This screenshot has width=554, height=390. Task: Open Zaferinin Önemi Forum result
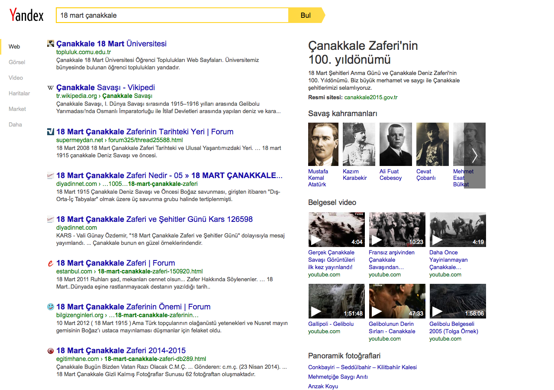[133, 306]
